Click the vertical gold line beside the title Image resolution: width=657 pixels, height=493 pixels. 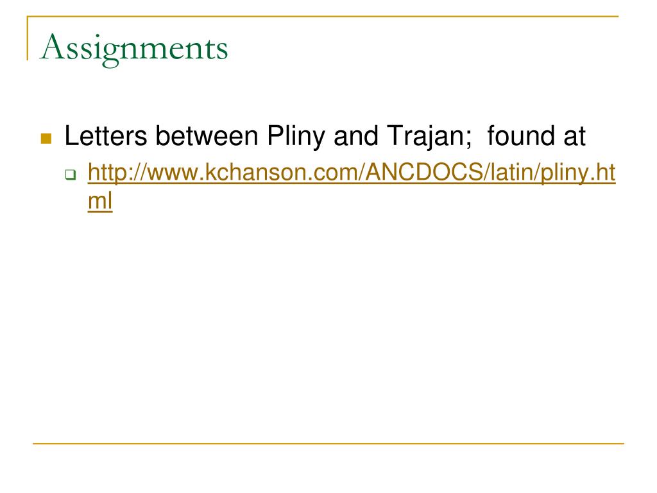[x=28, y=38]
